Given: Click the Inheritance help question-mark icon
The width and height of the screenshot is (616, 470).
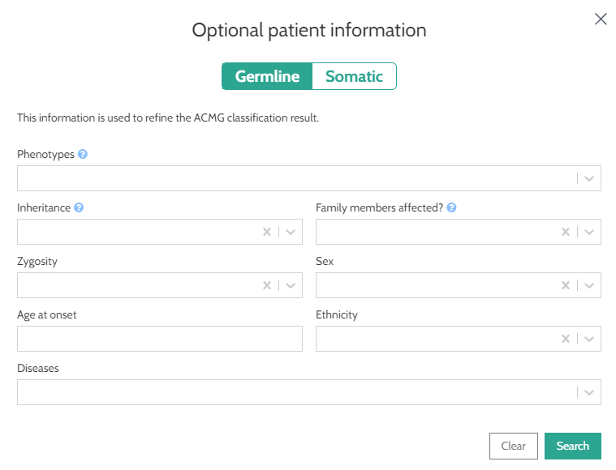Looking at the screenshot, I should [79, 207].
